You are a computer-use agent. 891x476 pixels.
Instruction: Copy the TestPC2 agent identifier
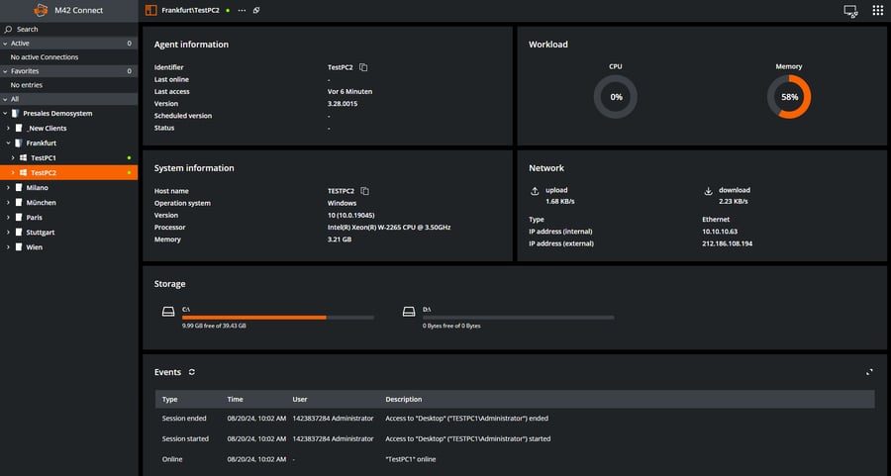363,67
